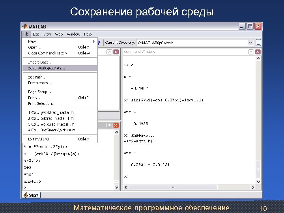Image resolution: width=284 pixels, height=213 pixels.
Task: Click the blue help question mark icon
Action: [99, 43]
